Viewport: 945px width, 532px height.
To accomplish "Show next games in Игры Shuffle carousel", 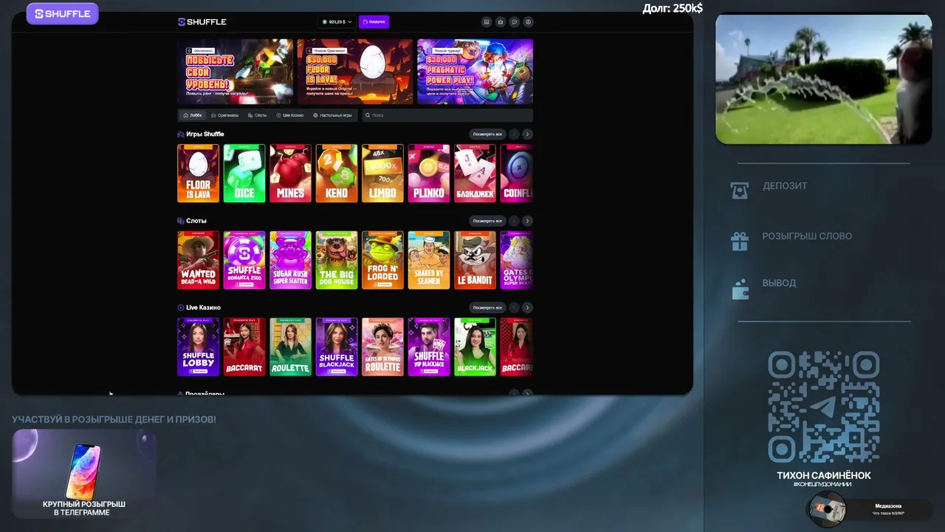I will 527,134.
